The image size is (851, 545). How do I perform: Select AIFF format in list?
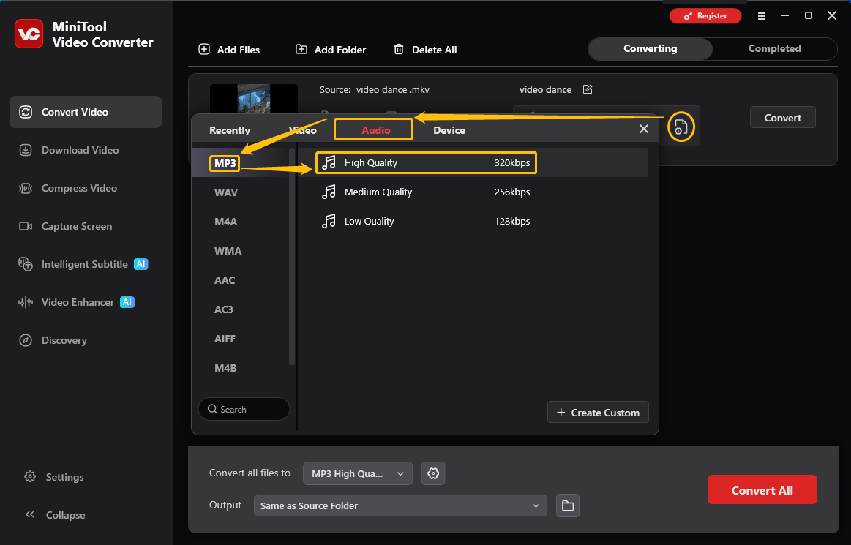click(x=225, y=339)
